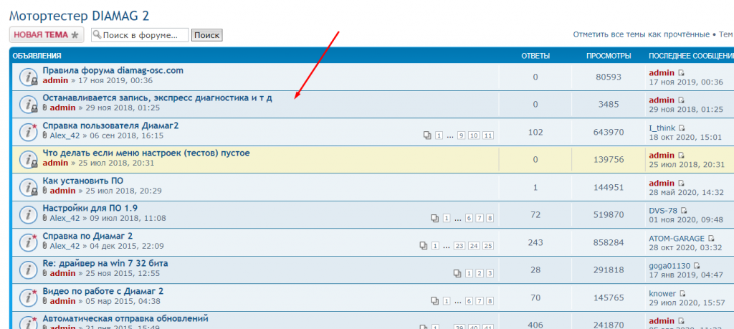Open topic Настройки для ПО 1.9
The image size is (734, 329).
[90, 209]
